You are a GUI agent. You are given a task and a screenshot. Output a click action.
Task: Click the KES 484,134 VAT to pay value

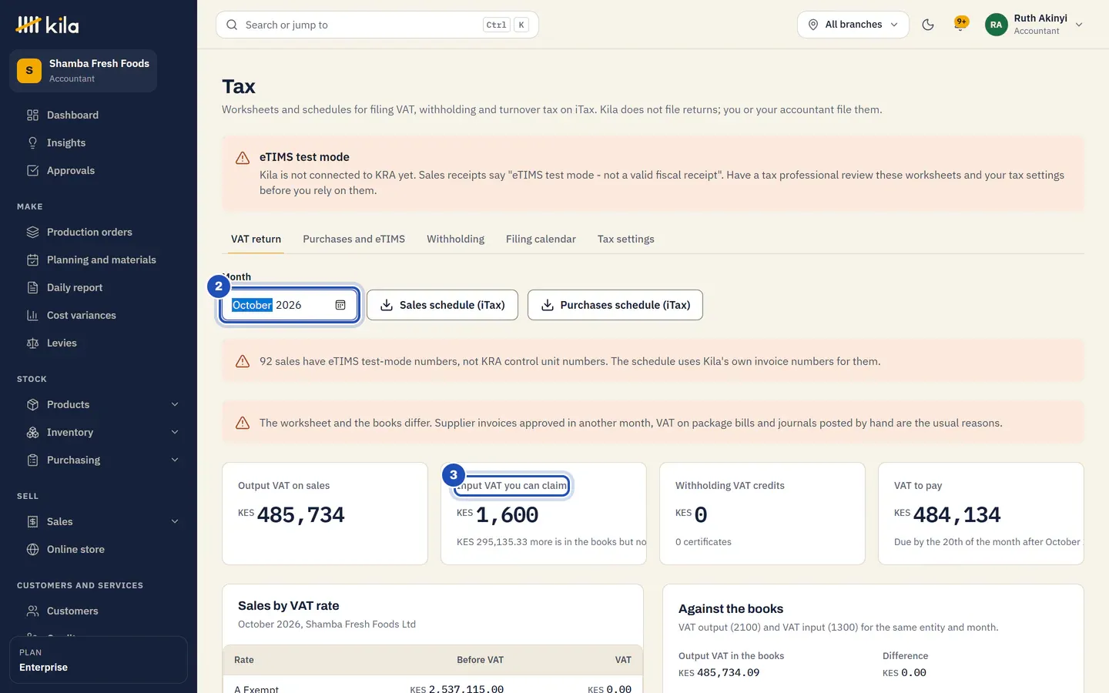[x=947, y=514]
